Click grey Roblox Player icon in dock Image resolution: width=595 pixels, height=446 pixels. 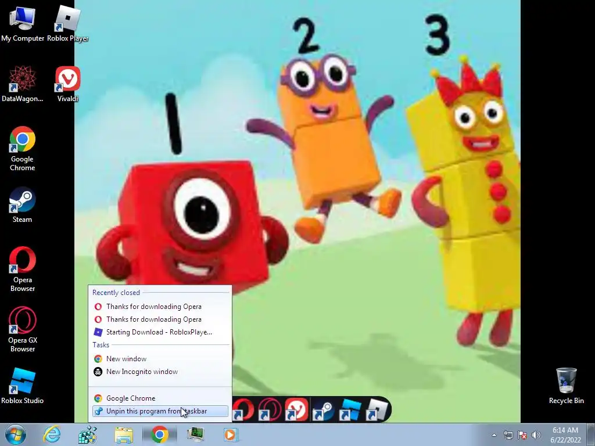pos(377,409)
